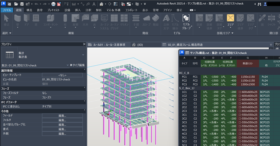
Task: Open a file with the Open folder icon
Action: point(16,4)
